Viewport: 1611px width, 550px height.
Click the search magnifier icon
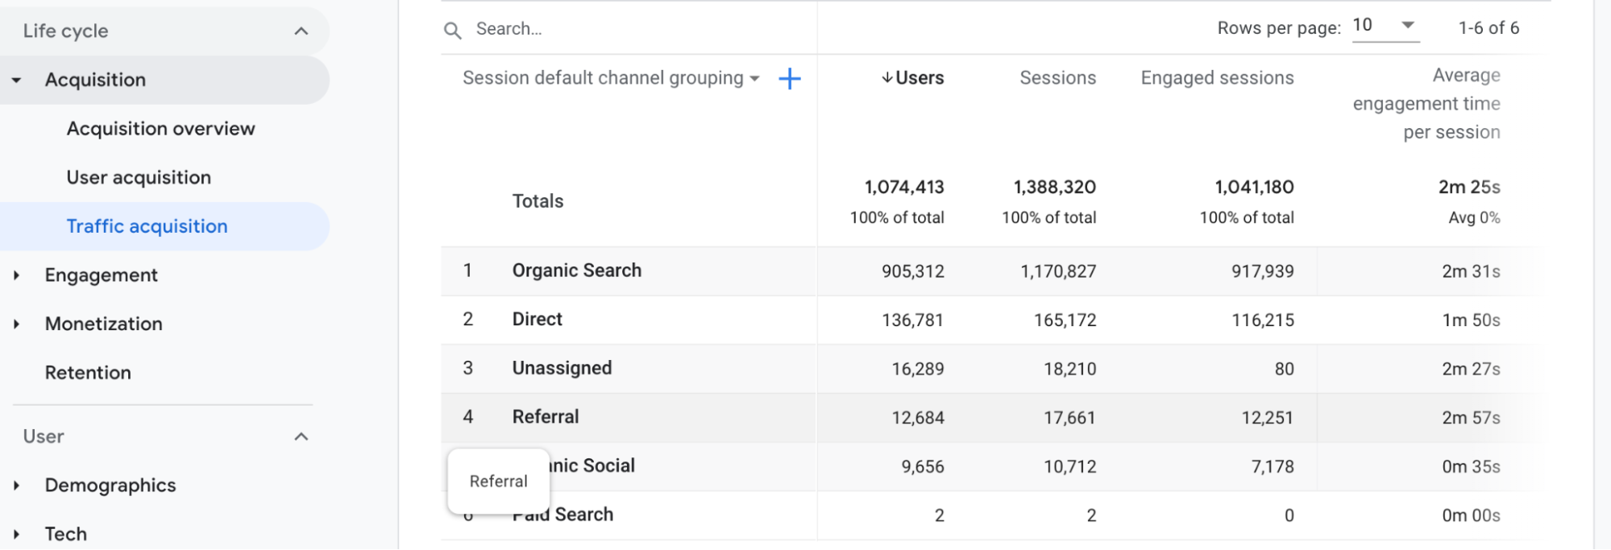point(453,31)
